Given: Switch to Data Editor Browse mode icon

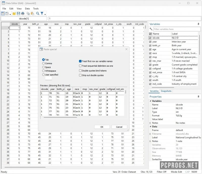Looking at the screenshot, I should click(7, 14).
